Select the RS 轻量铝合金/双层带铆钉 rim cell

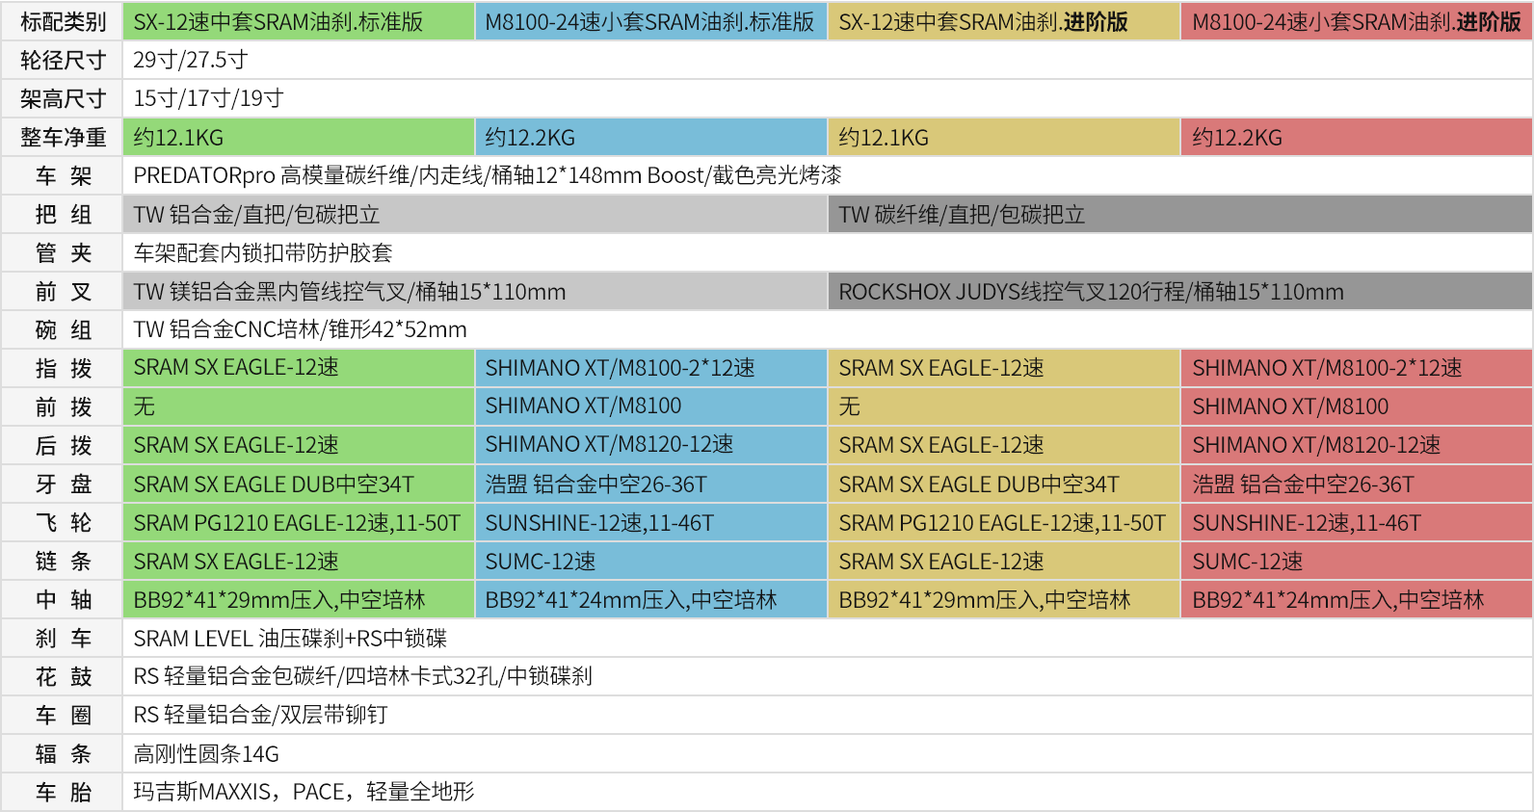click(260, 715)
